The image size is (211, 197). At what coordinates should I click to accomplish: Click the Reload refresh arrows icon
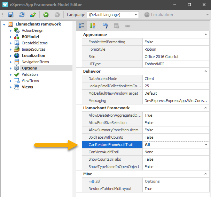point(22,15)
